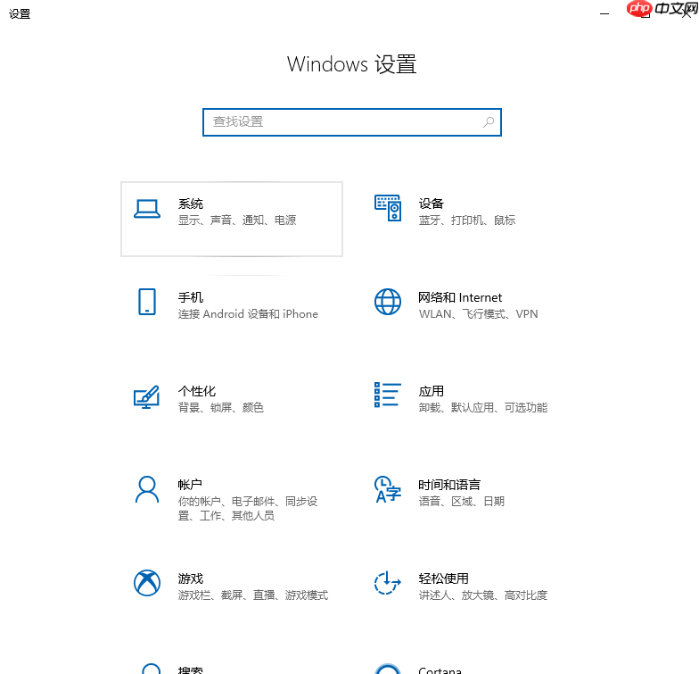This screenshot has height=674, width=699.
Task: Click the text 游戏栏、截屏、直播、游戏模式
Action: 253,595
